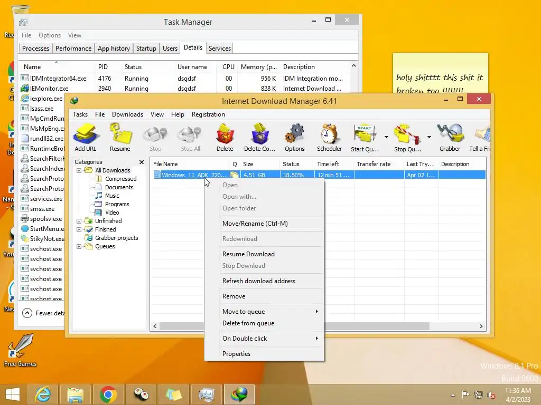The width and height of the screenshot is (541, 405).
Task: Click the Stop toolbar icon in IDM
Action: 155,138
